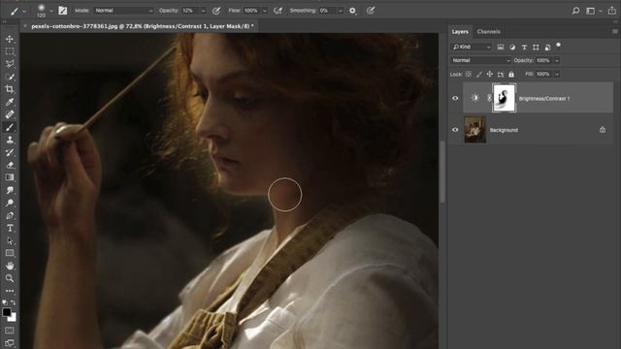Screen dimensions: 621x349
Task: Select the Hand tool
Action: pyautogui.click(x=10, y=266)
